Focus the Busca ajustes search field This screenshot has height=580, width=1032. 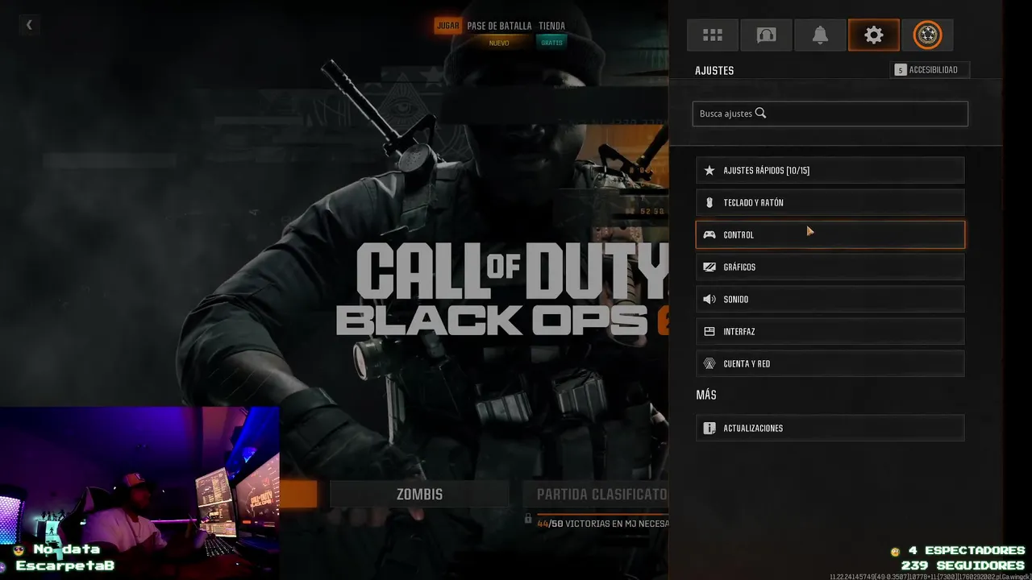[x=830, y=114]
